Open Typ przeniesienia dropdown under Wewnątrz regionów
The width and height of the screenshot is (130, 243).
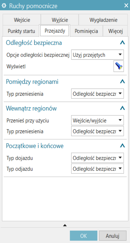point(97,131)
